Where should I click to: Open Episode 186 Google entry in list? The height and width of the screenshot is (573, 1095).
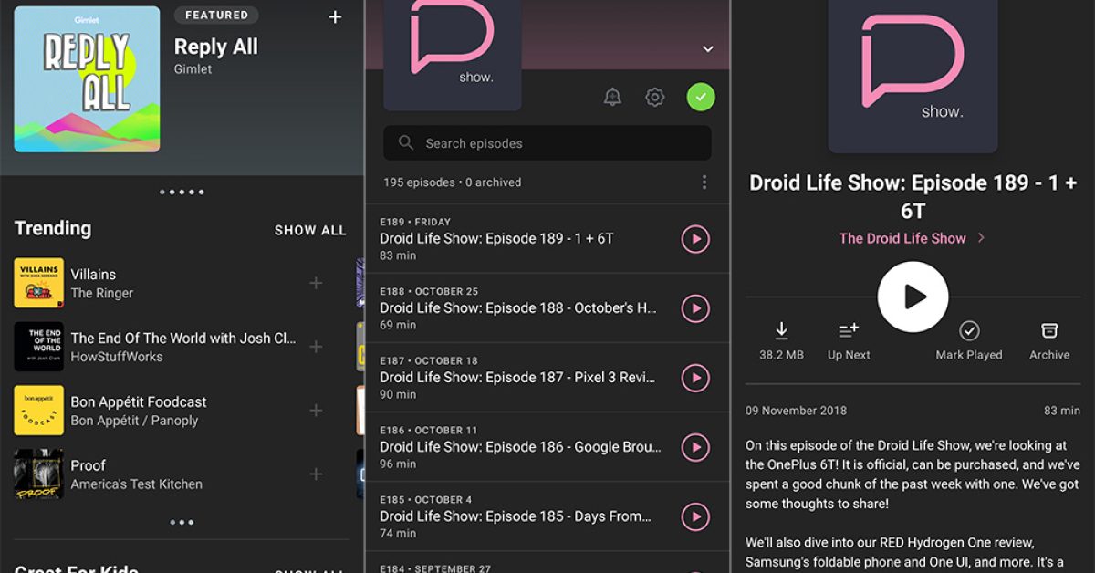[520, 447]
